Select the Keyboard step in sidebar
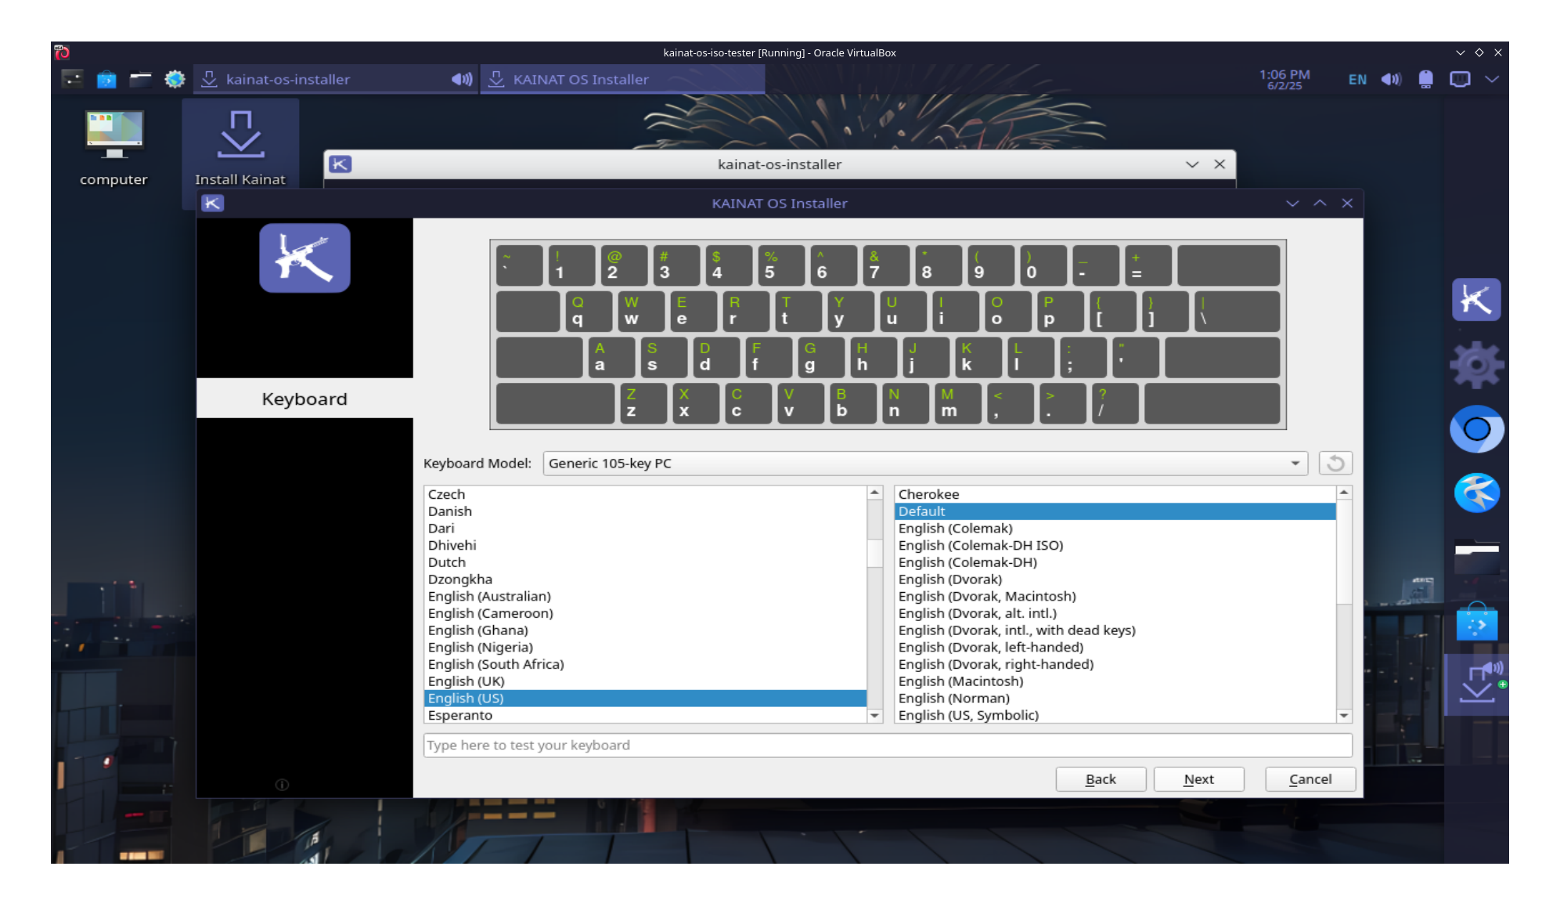The image size is (1560, 924). pos(304,399)
